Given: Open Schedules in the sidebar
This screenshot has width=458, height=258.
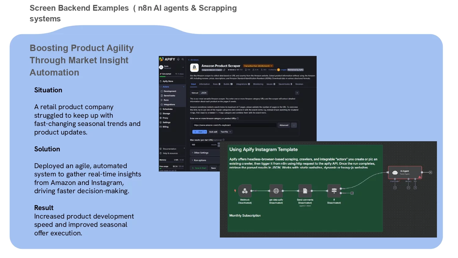Looking at the screenshot, I should [x=166, y=109].
